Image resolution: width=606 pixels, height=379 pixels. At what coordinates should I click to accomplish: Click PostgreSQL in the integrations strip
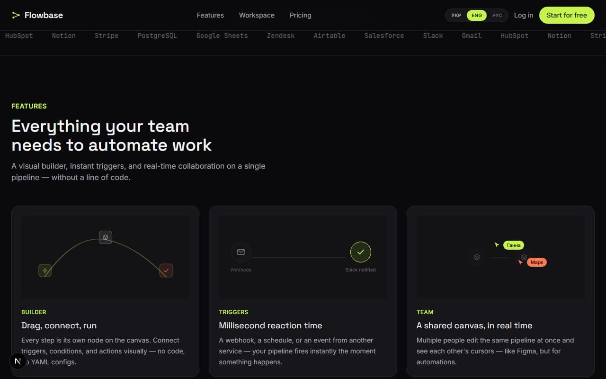(157, 36)
